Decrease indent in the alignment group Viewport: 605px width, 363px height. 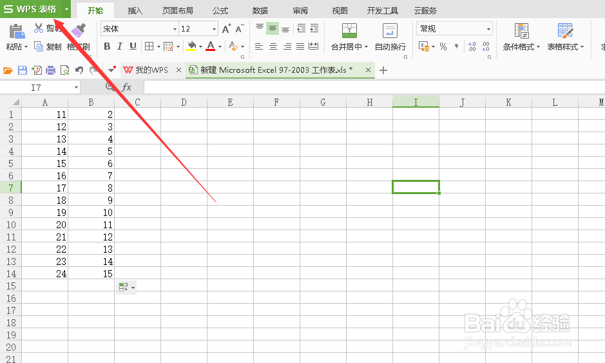pyautogui.click(x=302, y=28)
